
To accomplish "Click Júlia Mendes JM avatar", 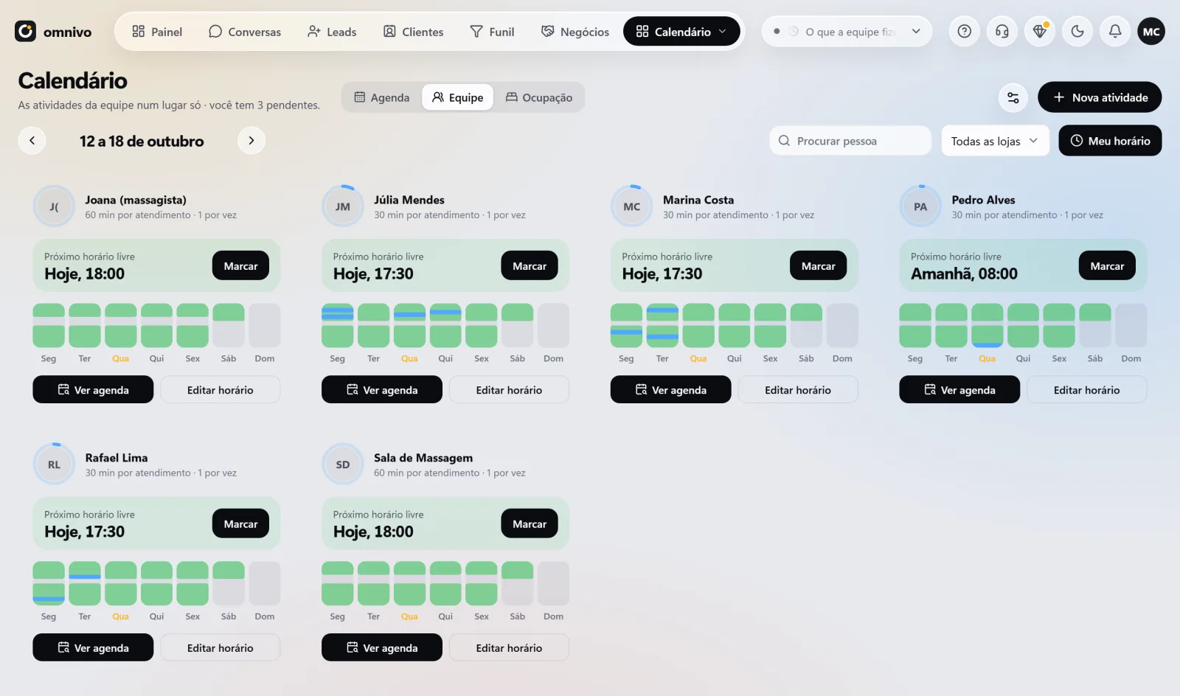I will [343, 206].
